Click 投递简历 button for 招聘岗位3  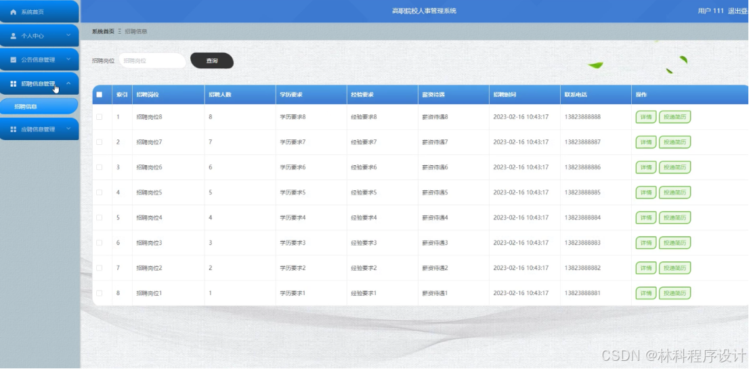675,242
